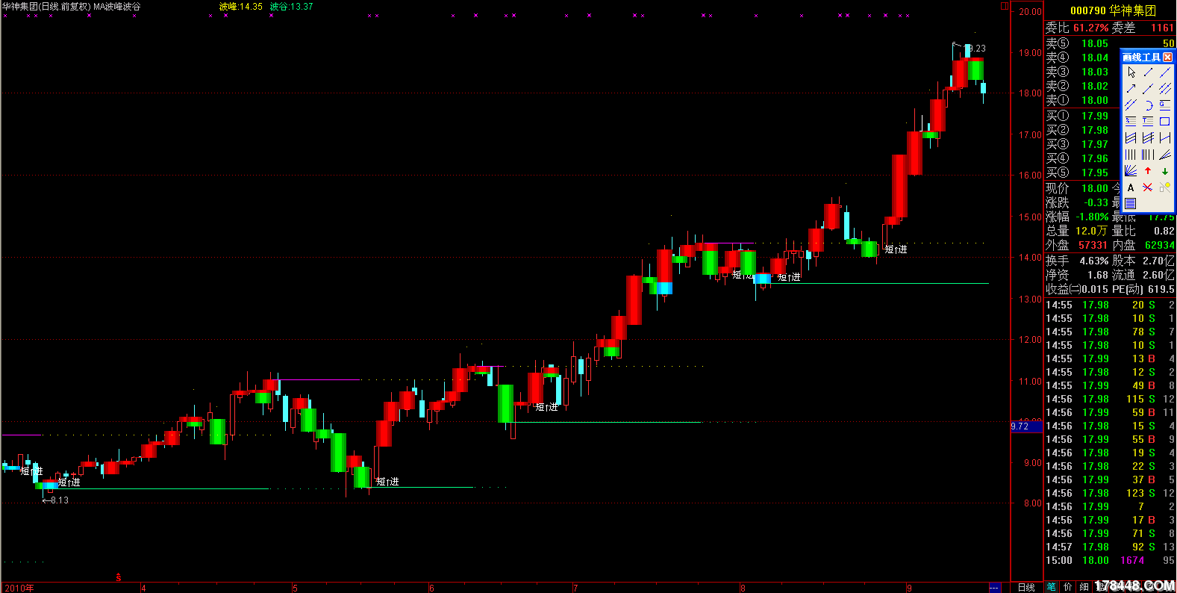Select the H-shaped regression line tool
Screen dimensions: 1177x593
1165,138
